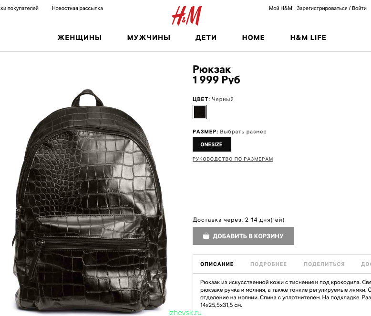
Task: Open the HOME category
Action: (x=253, y=38)
